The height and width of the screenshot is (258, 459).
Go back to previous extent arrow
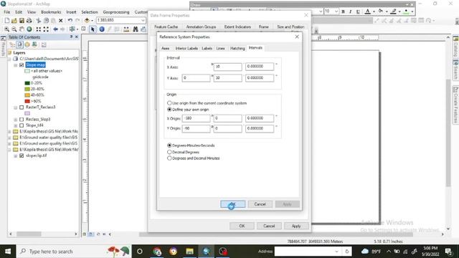[55, 29]
